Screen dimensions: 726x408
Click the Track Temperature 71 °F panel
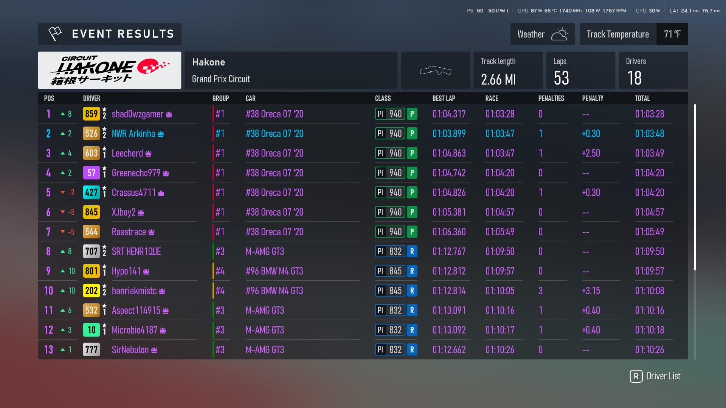[633, 34]
